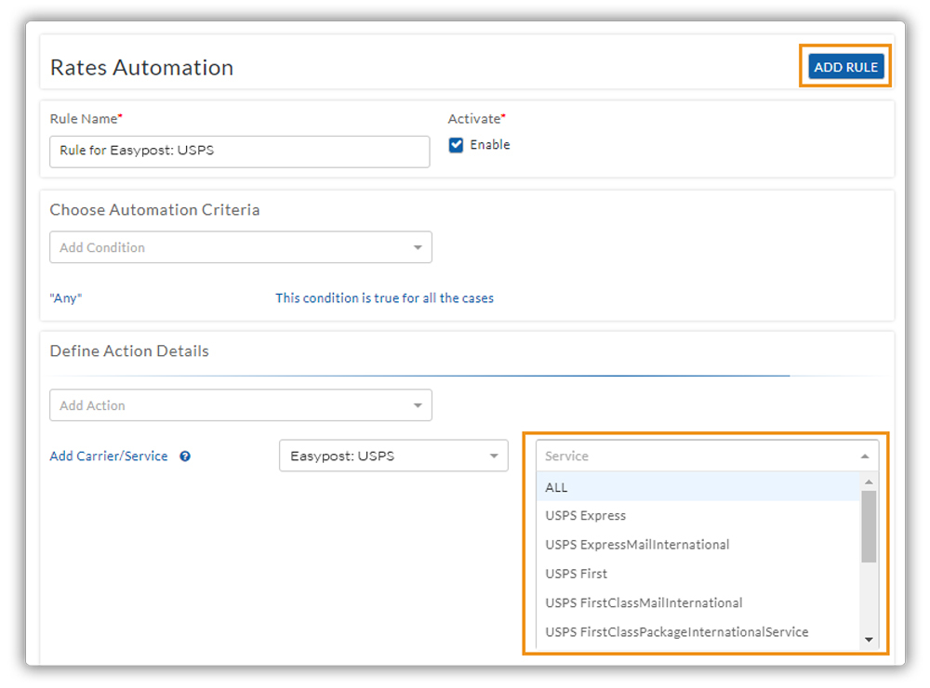Image resolution: width=930 pixels, height=688 pixels.
Task: Click the Add Carrier/Service link
Action: click(x=109, y=456)
